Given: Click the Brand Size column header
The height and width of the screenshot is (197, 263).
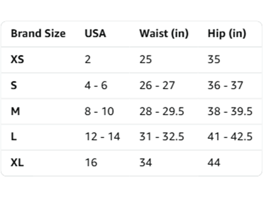Looking at the screenshot, I should tap(38, 34).
